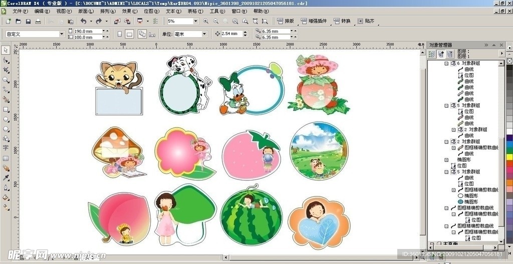Set page to portrait orientation

[x=119, y=34]
